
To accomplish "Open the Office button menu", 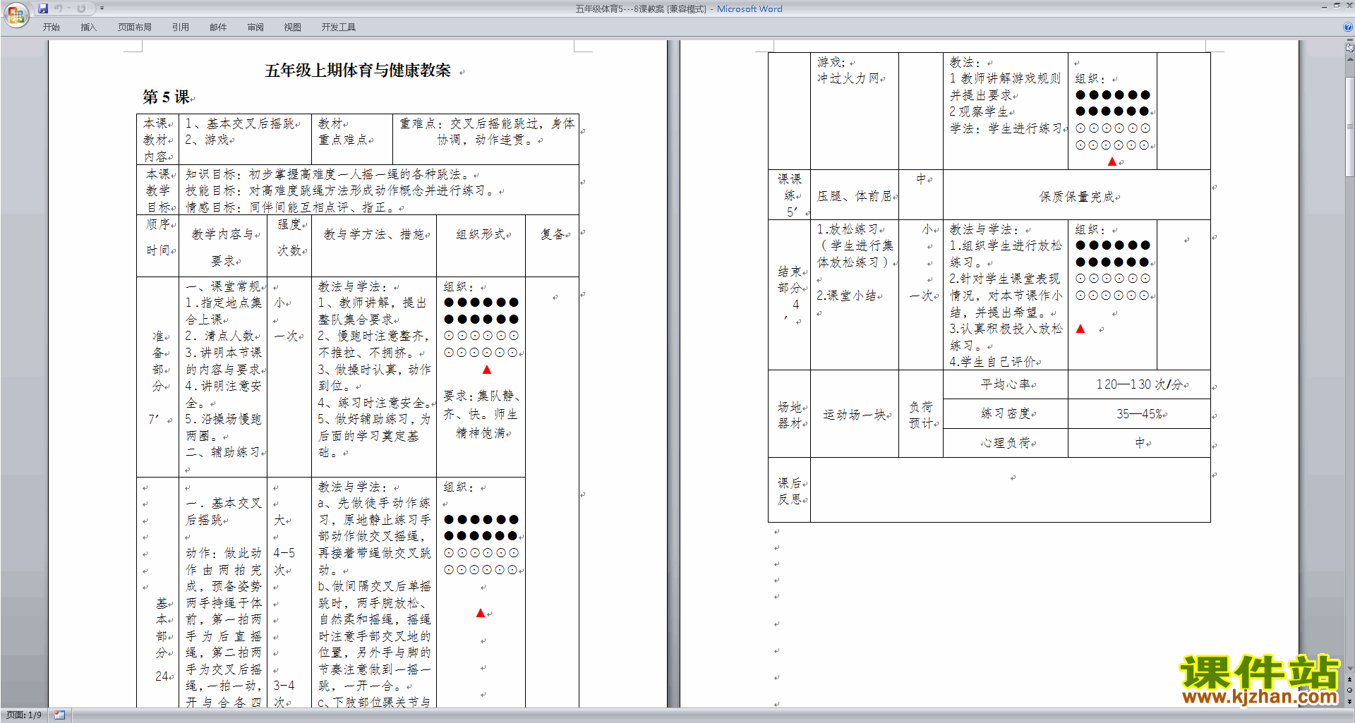I will coord(16,15).
